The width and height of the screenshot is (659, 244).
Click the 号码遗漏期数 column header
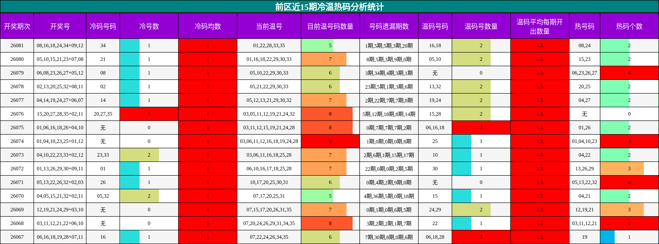coord(389,26)
